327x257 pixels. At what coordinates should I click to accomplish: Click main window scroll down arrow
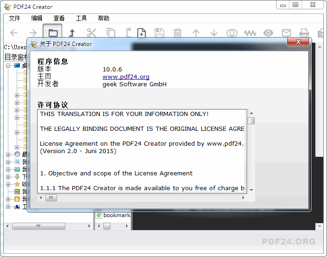point(320,226)
